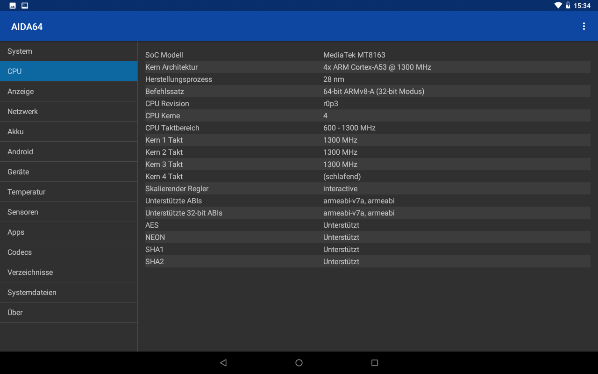Select the CPU Kerne label

[163, 116]
